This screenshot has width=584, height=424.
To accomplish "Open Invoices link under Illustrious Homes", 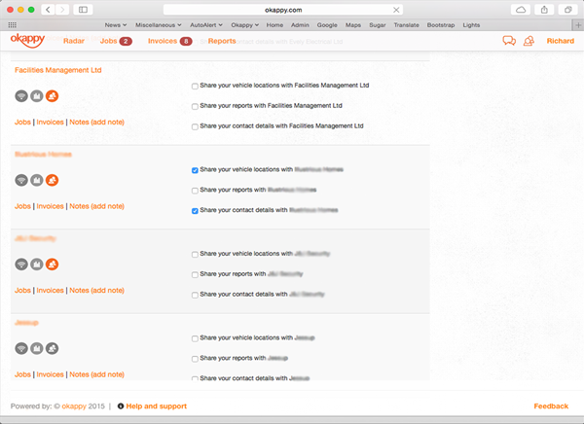I will click(50, 206).
